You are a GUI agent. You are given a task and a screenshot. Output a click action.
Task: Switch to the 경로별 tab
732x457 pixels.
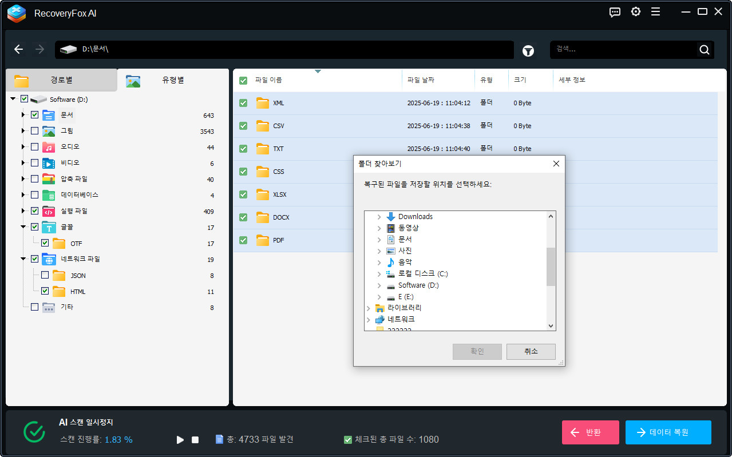click(x=61, y=80)
